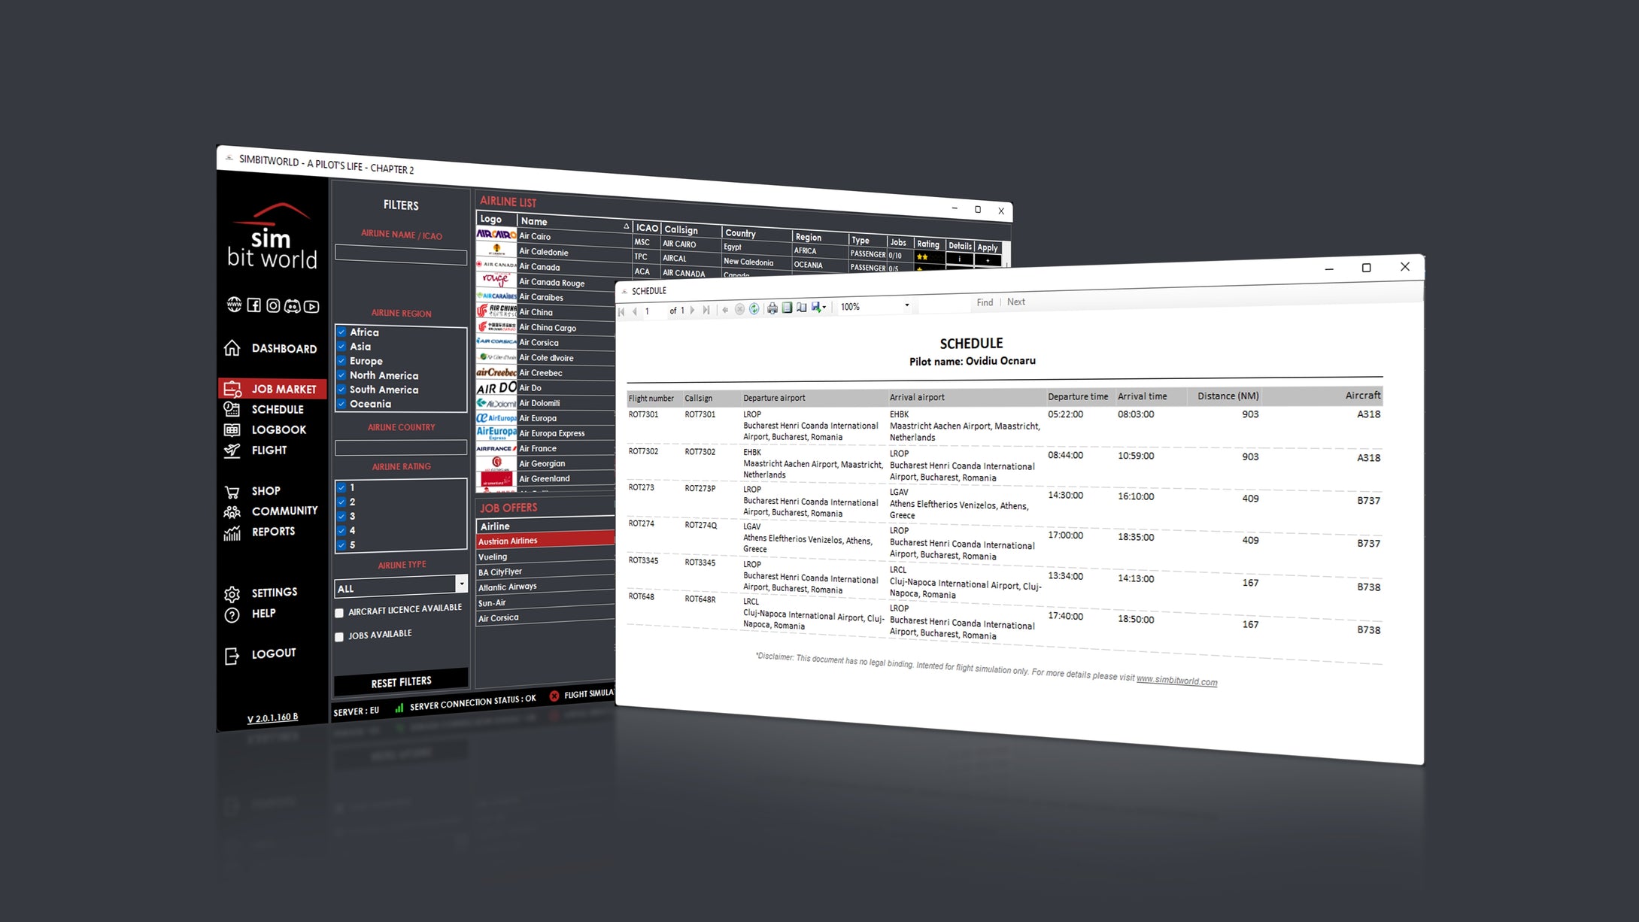1639x922 pixels.
Task: Open the Dashboard menu item
Action: click(x=284, y=348)
